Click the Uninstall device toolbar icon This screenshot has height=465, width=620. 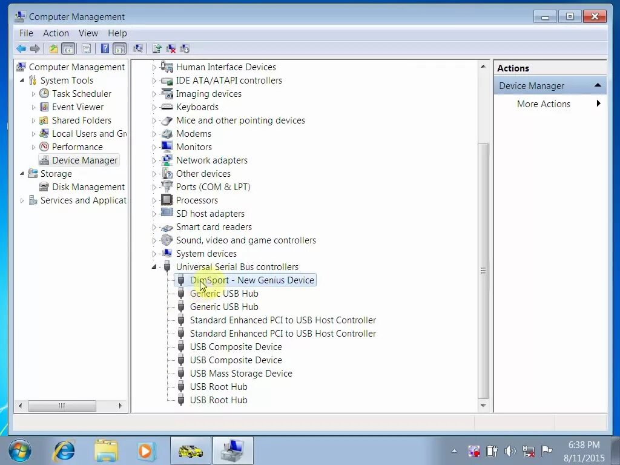coord(171,48)
